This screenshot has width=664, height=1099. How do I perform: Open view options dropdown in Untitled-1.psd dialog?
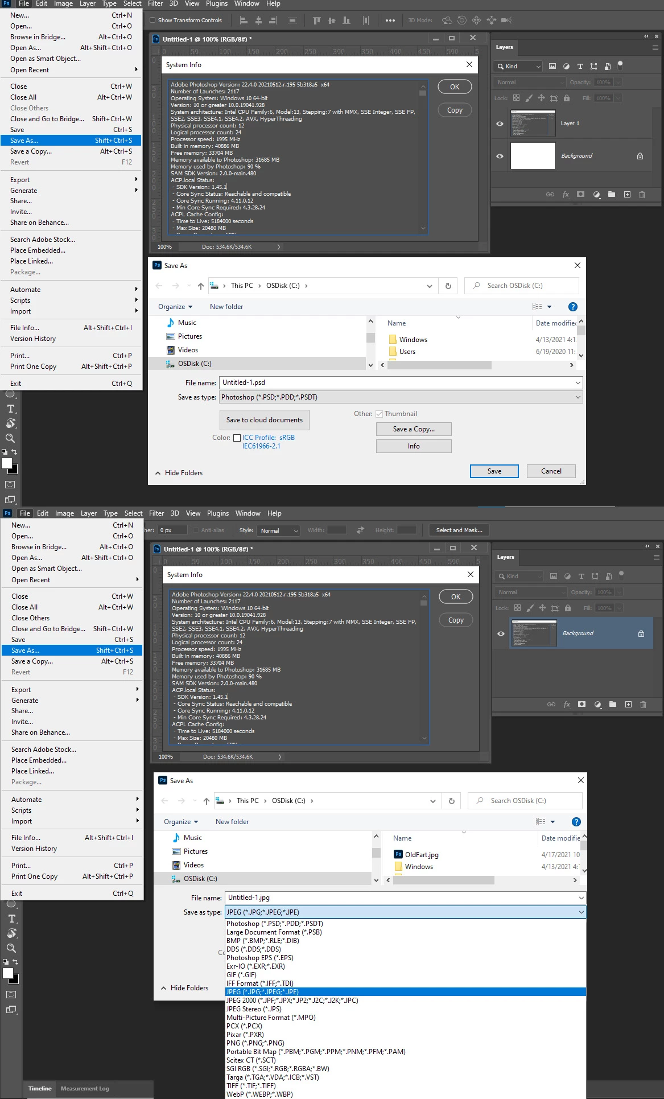point(550,307)
